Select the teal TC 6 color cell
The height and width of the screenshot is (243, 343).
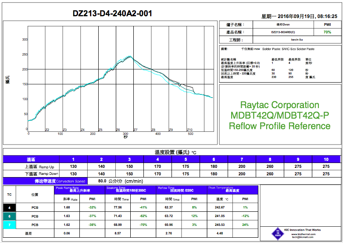tap(9, 216)
